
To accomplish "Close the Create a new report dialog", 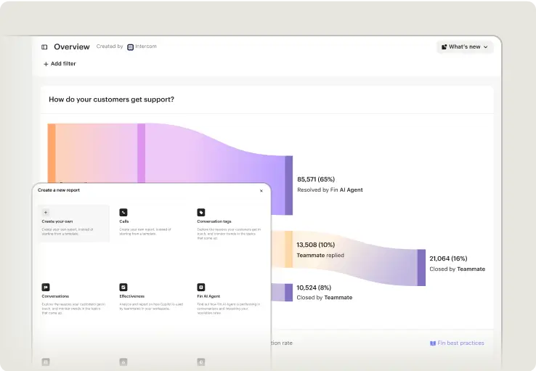I will [x=261, y=190].
